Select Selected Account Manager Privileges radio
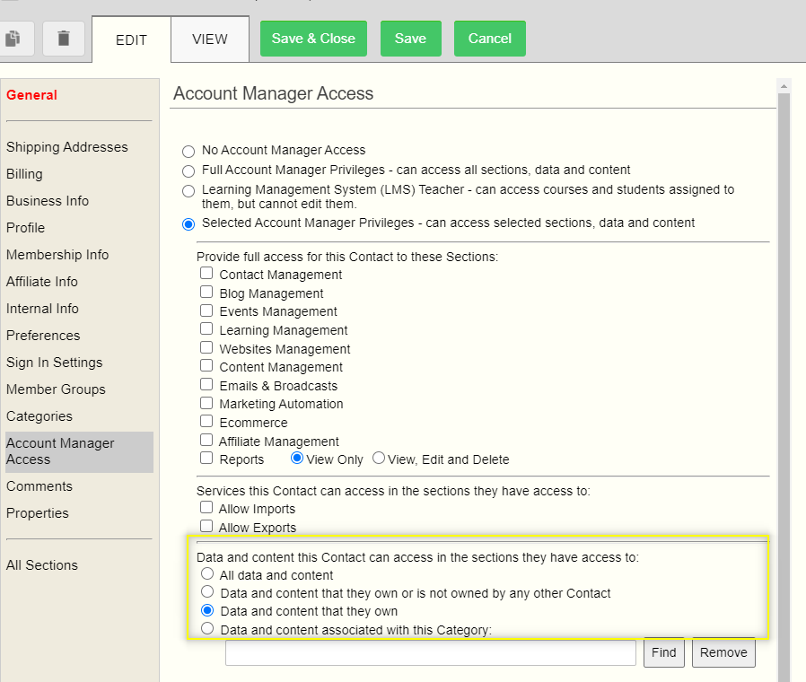Viewport: 806px width, 682px height. (188, 224)
